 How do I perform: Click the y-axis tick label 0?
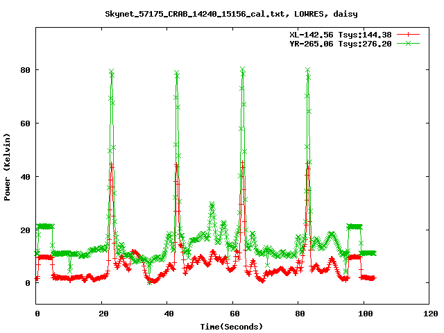click(x=28, y=283)
